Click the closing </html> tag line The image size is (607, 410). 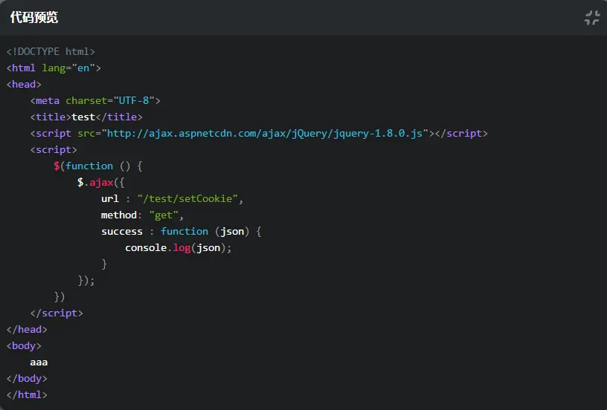tap(27, 395)
